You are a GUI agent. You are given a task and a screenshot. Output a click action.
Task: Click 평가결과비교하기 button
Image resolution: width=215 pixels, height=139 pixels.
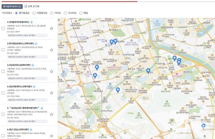12,6
